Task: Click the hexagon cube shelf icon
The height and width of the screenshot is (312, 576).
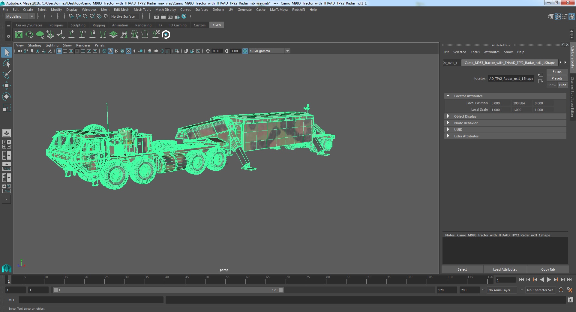Action: click(x=166, y=35)
